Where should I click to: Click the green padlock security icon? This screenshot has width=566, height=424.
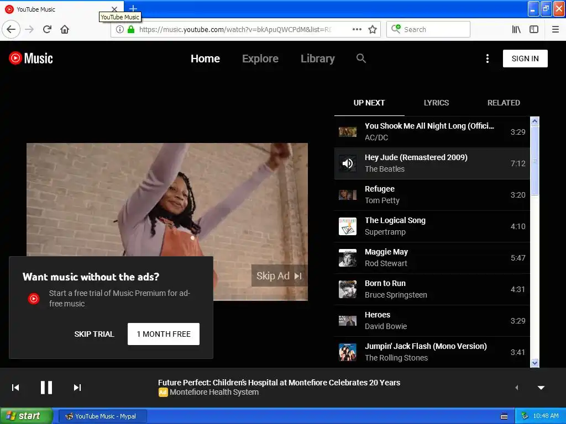[x=131, y=29]
